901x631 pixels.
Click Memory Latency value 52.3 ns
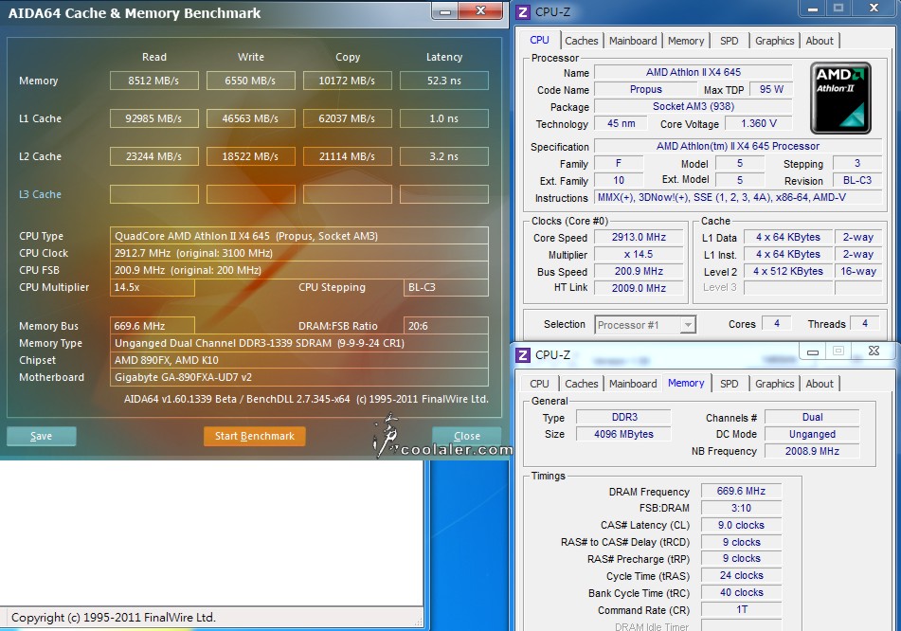click(443, 81)
